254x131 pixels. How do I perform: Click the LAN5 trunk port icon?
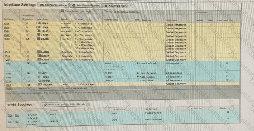38,39
